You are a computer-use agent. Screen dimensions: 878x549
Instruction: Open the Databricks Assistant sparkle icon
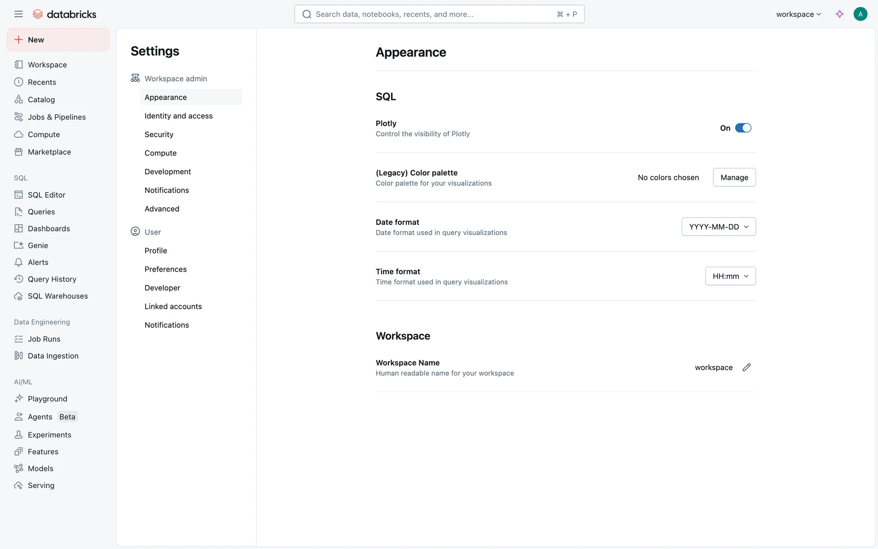840,14
